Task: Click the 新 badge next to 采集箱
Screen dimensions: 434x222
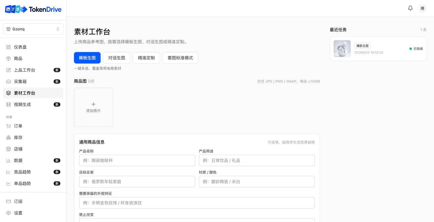Action: pyautogui.click(x=57, y=82)
